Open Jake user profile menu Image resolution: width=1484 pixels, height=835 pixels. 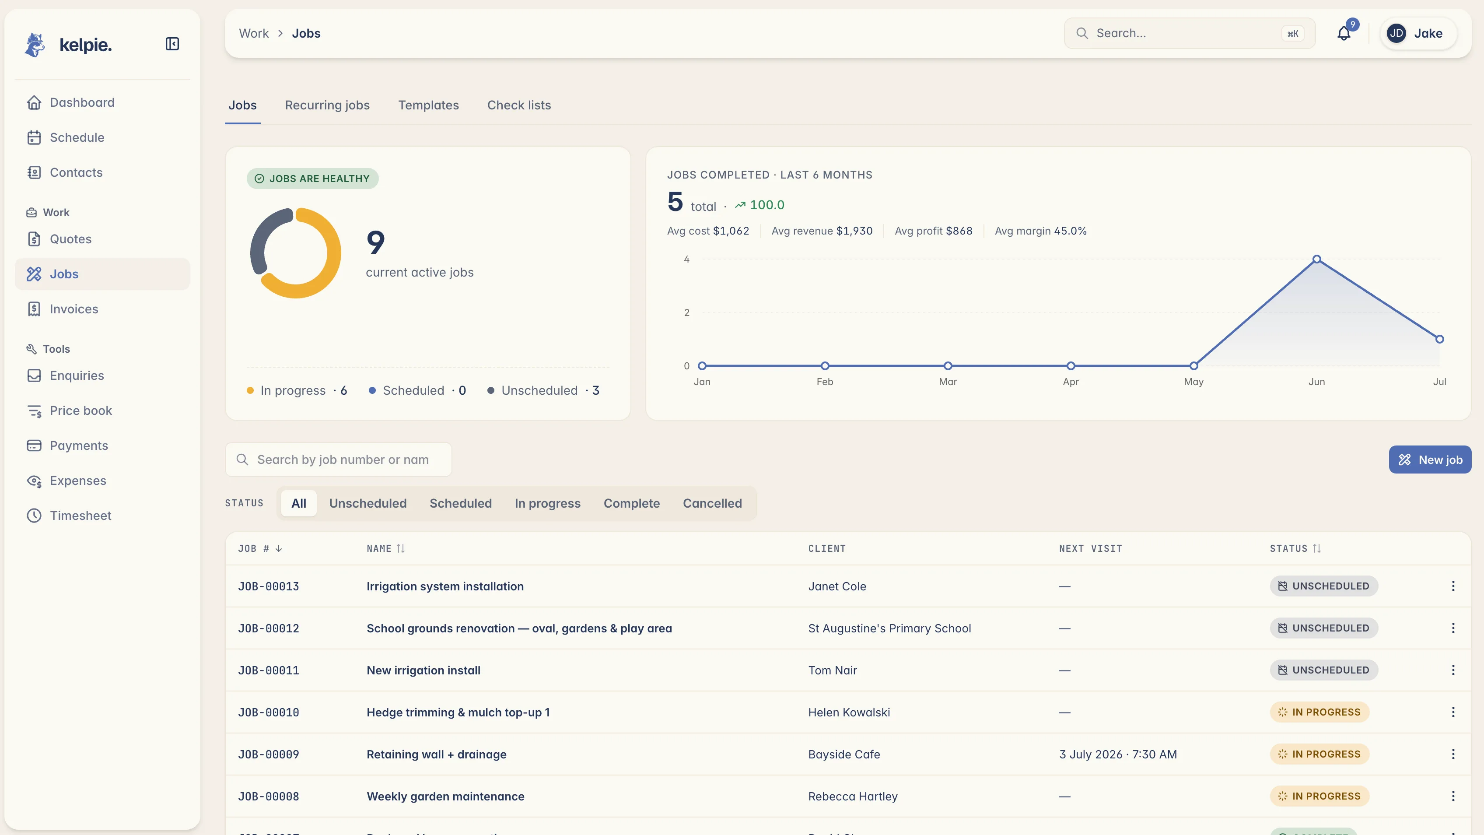tap(1418, 33)
